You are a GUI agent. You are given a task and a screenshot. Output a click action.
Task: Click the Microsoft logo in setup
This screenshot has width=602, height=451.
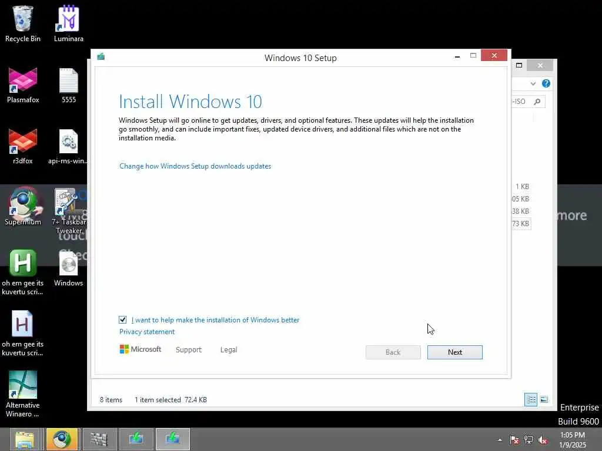(140, 349)
